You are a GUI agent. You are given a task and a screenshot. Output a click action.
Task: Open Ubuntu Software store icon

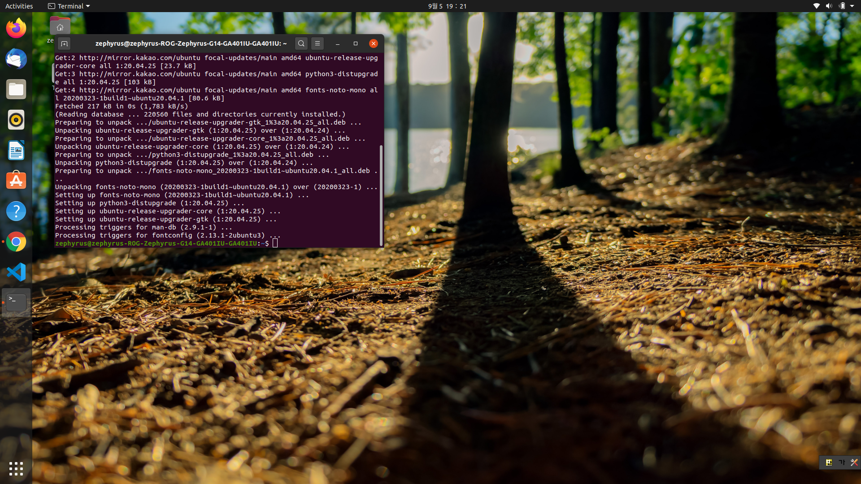(16, 181)
